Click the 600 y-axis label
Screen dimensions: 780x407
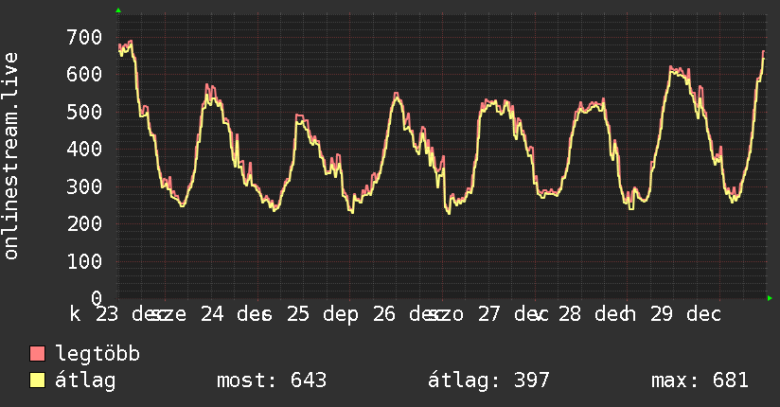tap(84, 74)
